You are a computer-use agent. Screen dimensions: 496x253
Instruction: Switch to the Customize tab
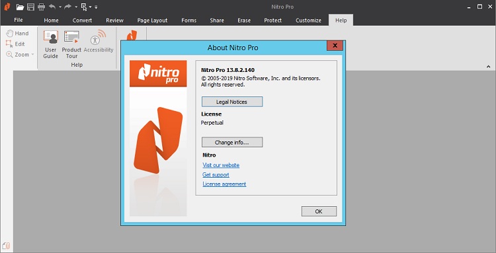tap(308, 20)
